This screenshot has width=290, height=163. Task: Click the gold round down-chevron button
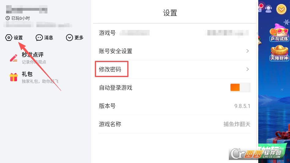[281, 9]
